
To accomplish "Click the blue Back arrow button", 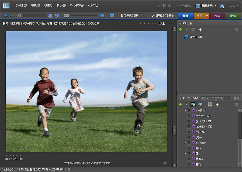I will pos(5,15).
